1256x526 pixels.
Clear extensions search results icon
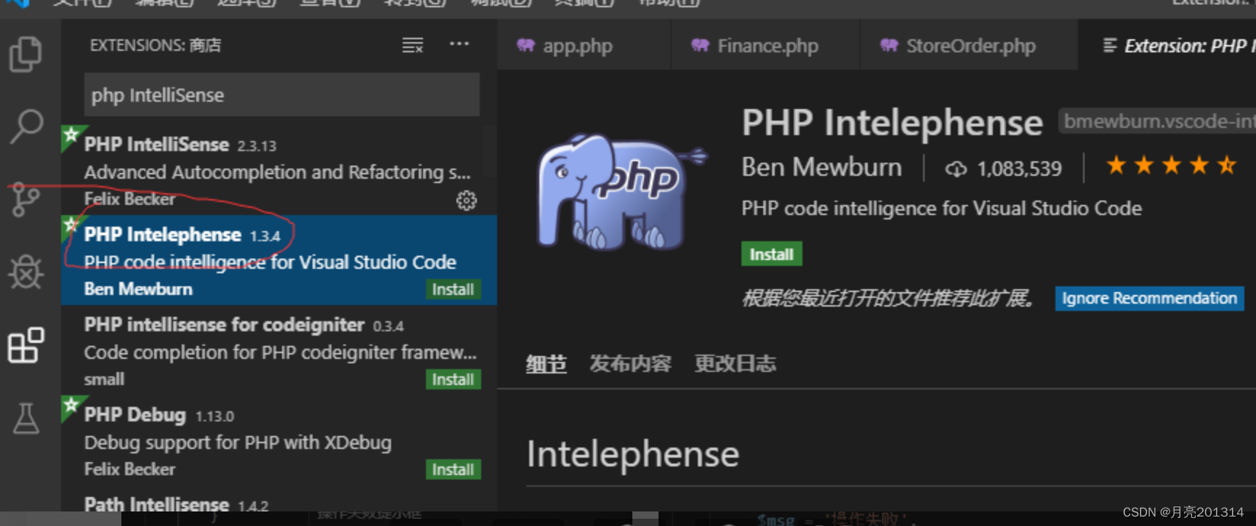(x=413, y=46)
